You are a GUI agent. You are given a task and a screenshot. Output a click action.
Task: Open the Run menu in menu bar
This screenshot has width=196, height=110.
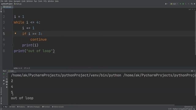tap(36, 1)
